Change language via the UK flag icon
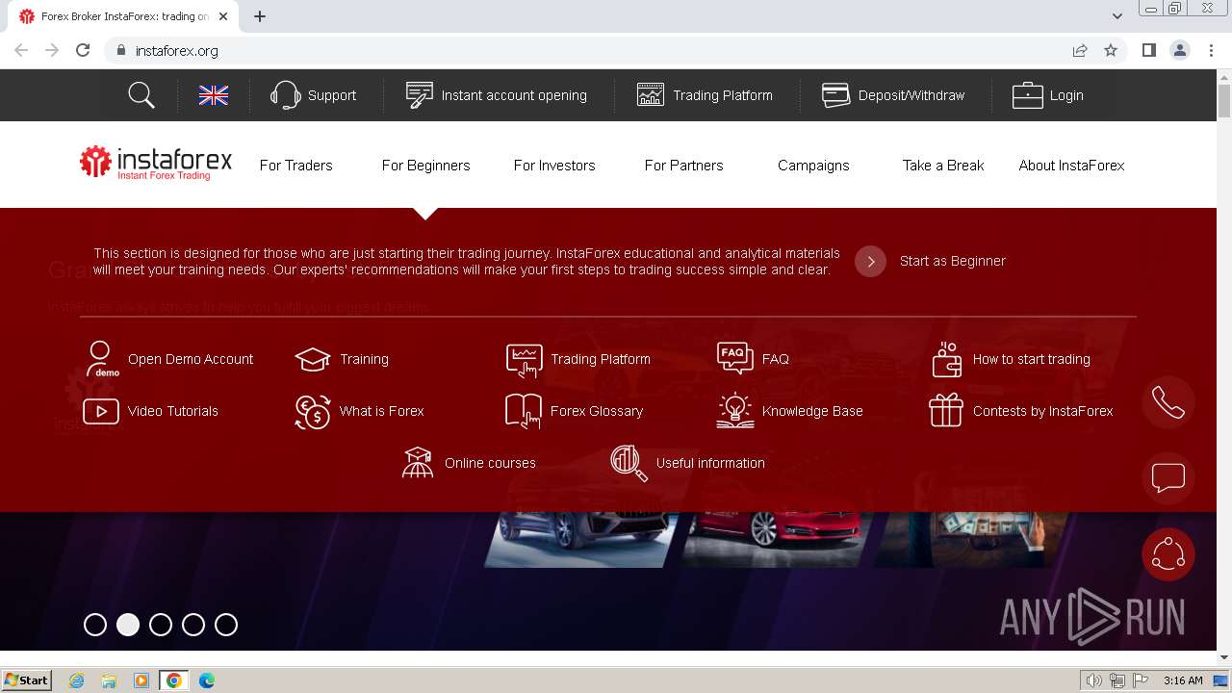The width and height of the screenshot is (1232, 693). (x=214, y=95)
